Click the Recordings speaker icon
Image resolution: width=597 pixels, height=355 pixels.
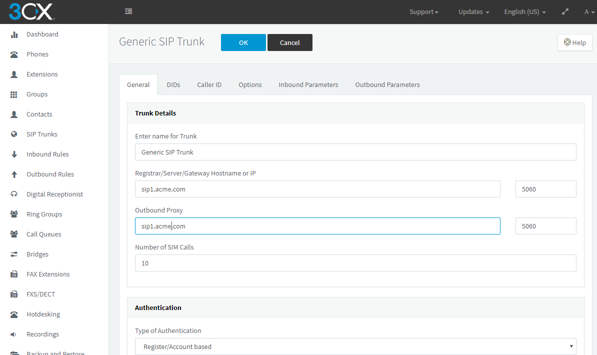13,334
